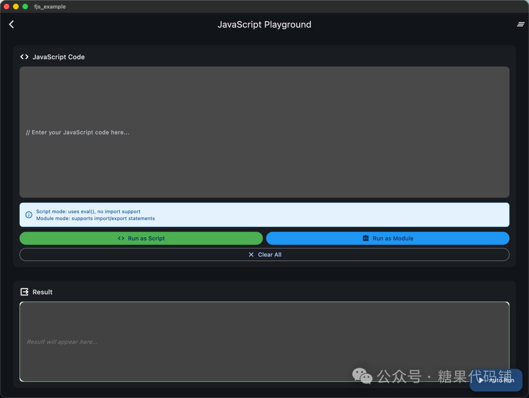529x398 pixels.
Task: Click the Result heading label
Action: pyautogui.click(x=42, y=292)
